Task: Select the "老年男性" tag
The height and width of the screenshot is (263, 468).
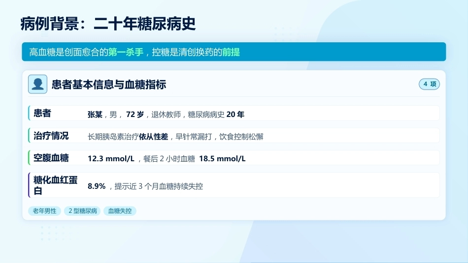Action: click(x=44, y=211)
